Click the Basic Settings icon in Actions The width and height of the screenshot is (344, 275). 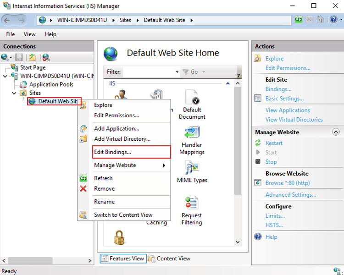pos(258,98)
